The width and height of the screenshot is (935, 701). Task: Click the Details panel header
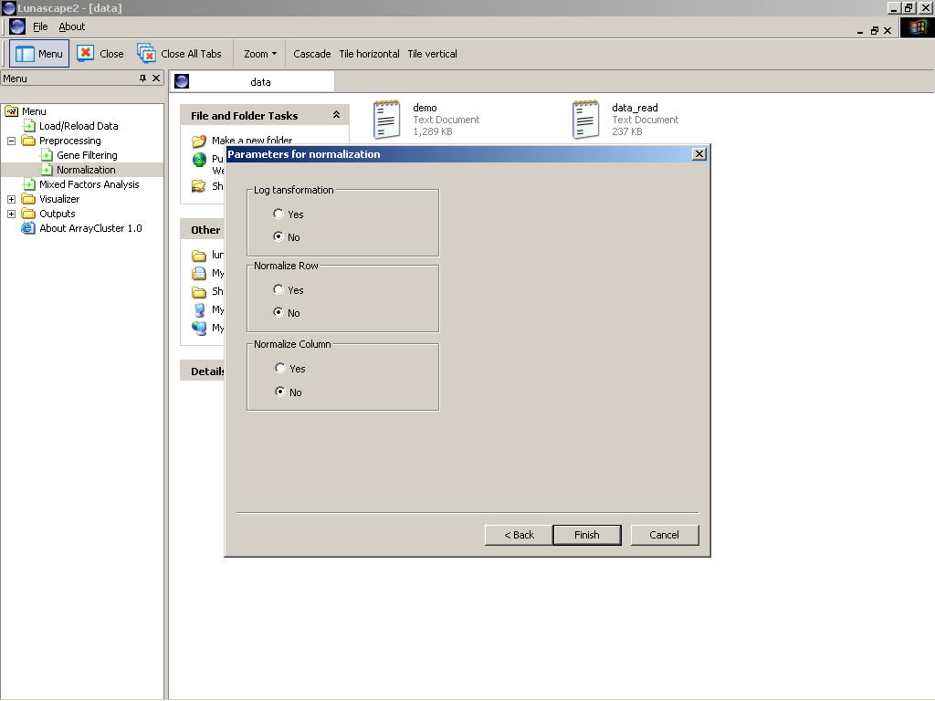tap(203, 371)
